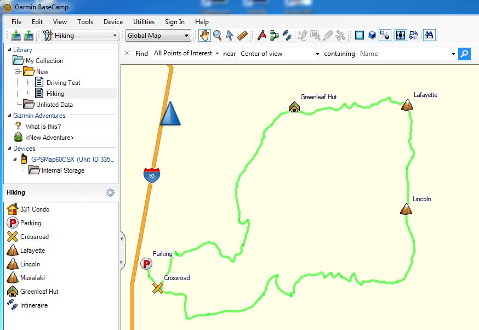This screenshot has width=479, height=330.
Task: Click the transfer arrows toolbar icon
Action: tap(413, 36)
